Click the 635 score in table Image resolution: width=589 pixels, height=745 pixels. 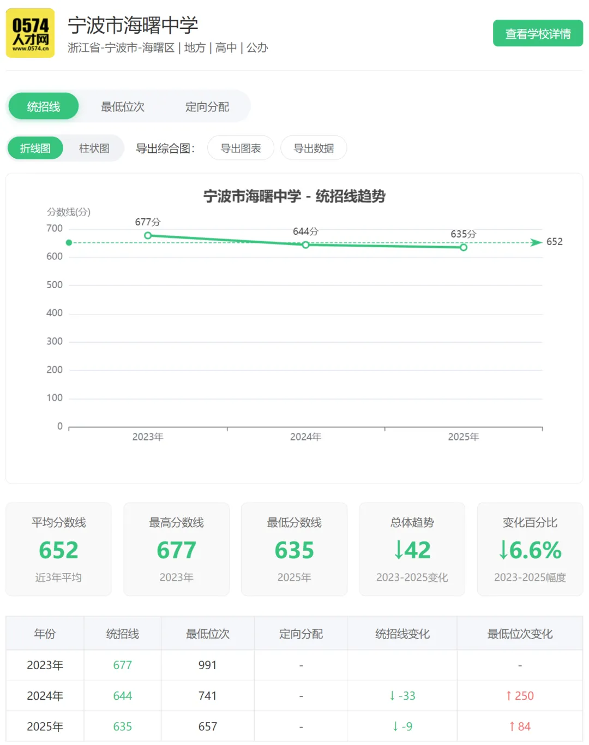(123, 726)
